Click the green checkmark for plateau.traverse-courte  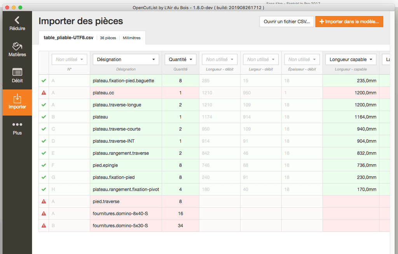[x=44, y=129]
